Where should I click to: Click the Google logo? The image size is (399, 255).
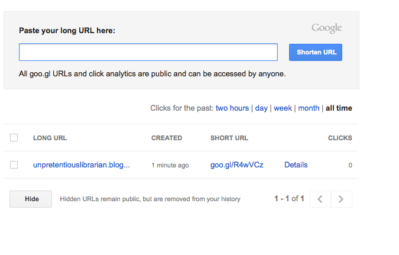pyautogui.click(x=326, y=28)
